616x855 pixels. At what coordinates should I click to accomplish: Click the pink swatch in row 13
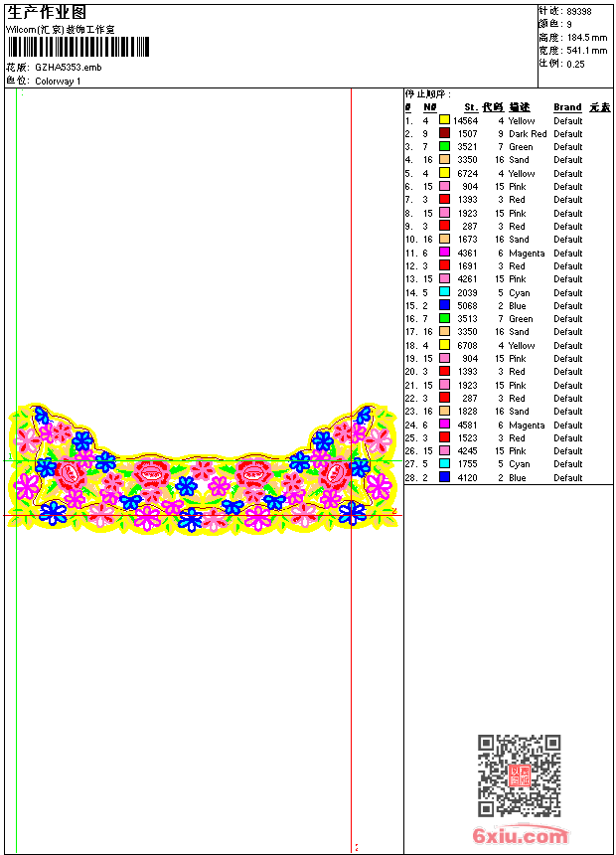coord(444,279)
